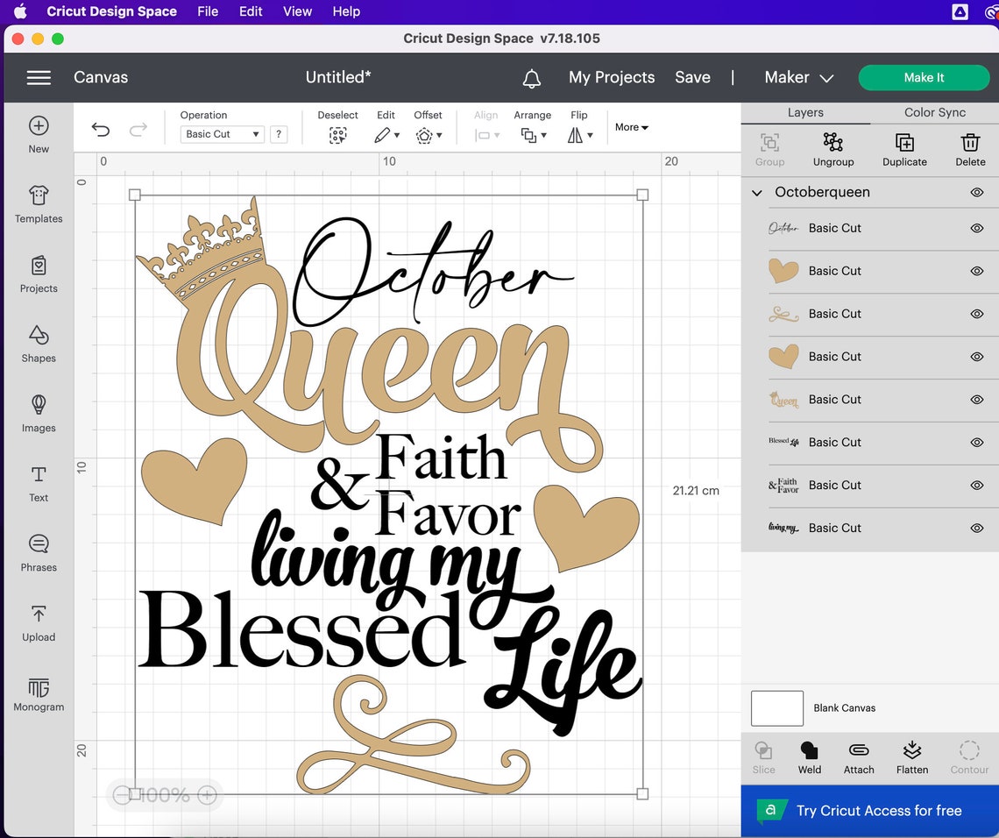Open the Basic Cut operation dropdown
This screenshot has width=999, height=838.
point(222,134)
